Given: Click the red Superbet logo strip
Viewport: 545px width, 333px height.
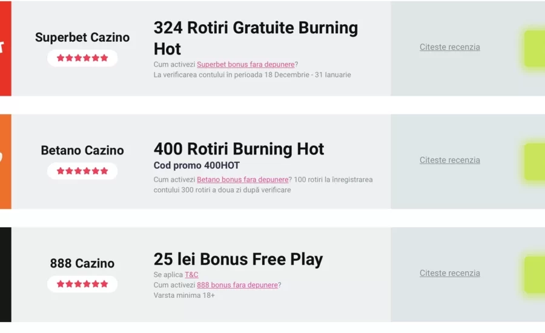Looking at the screenshot, I should click(x=5, y=48).
